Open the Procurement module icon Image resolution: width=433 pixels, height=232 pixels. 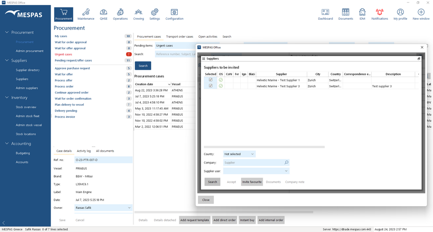[64, 14]
